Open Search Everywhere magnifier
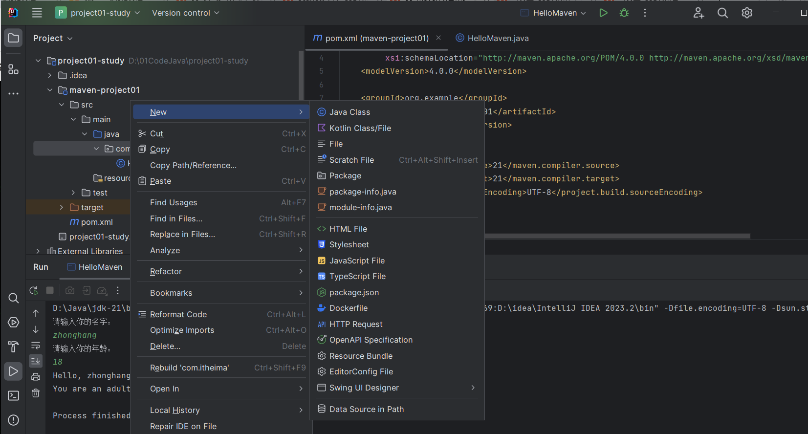The width and height of the screenshot is (808, 434). 722,13
